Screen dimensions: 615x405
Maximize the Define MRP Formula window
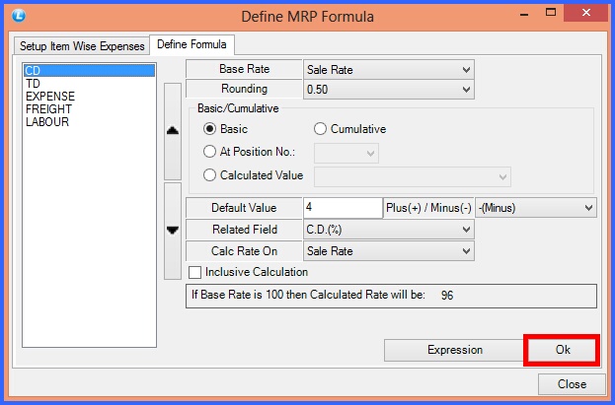551,13
